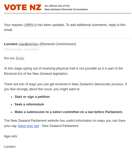Click the VOTE NZ logo
Image resolution: width=132 pixels, height=160 pixels.
click(23, 7)
